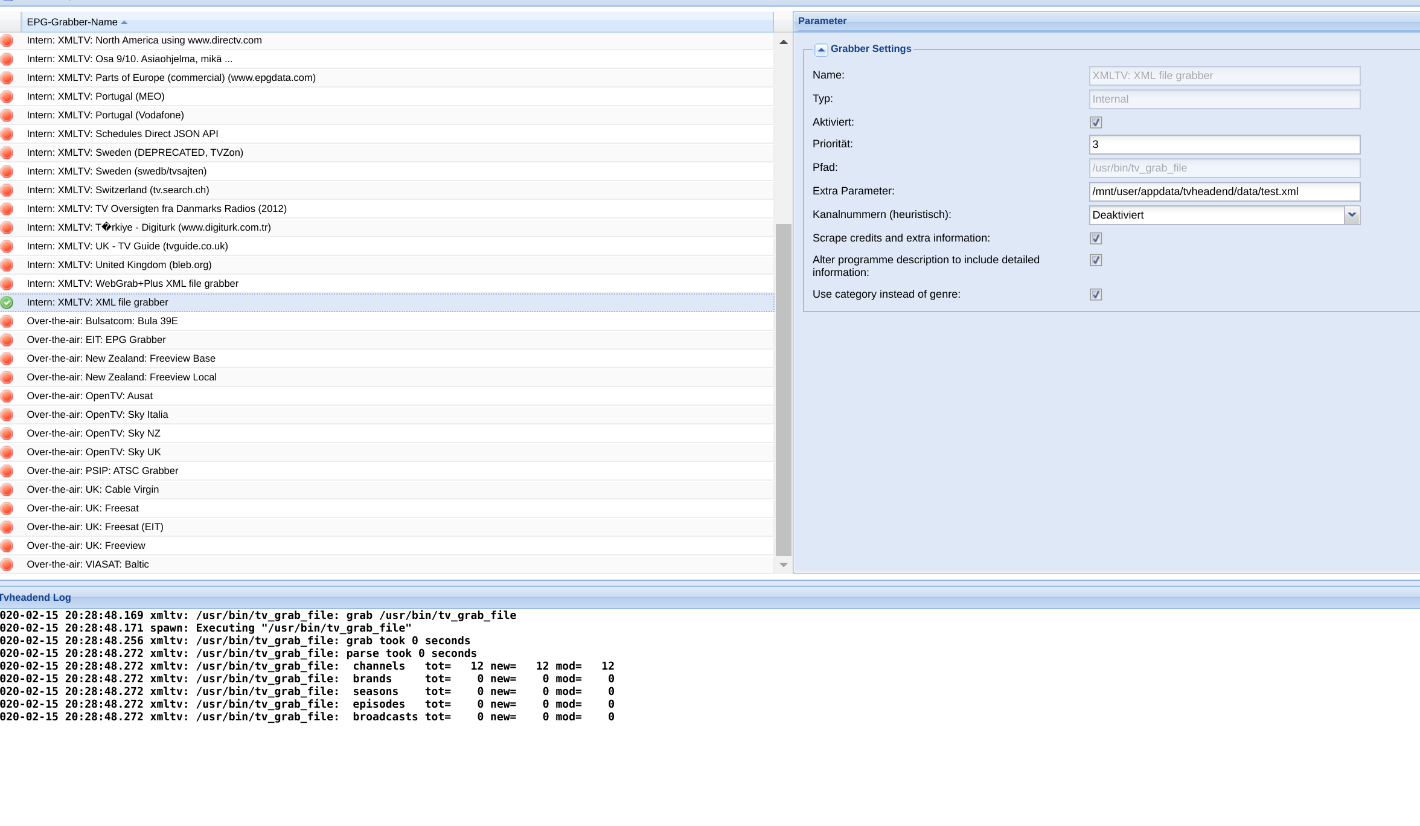Toggle Alter programme description checkbox
Viewport: 1420px width, 826px height.
click(1096, 260)
